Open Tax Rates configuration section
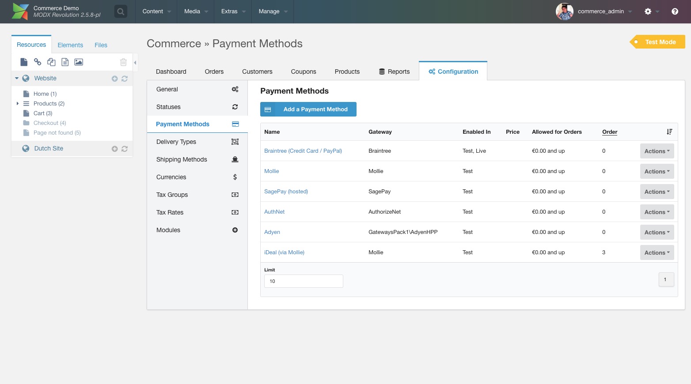Image resolution: width=691 pixels, height=384 pixels. tap(197, 212)
